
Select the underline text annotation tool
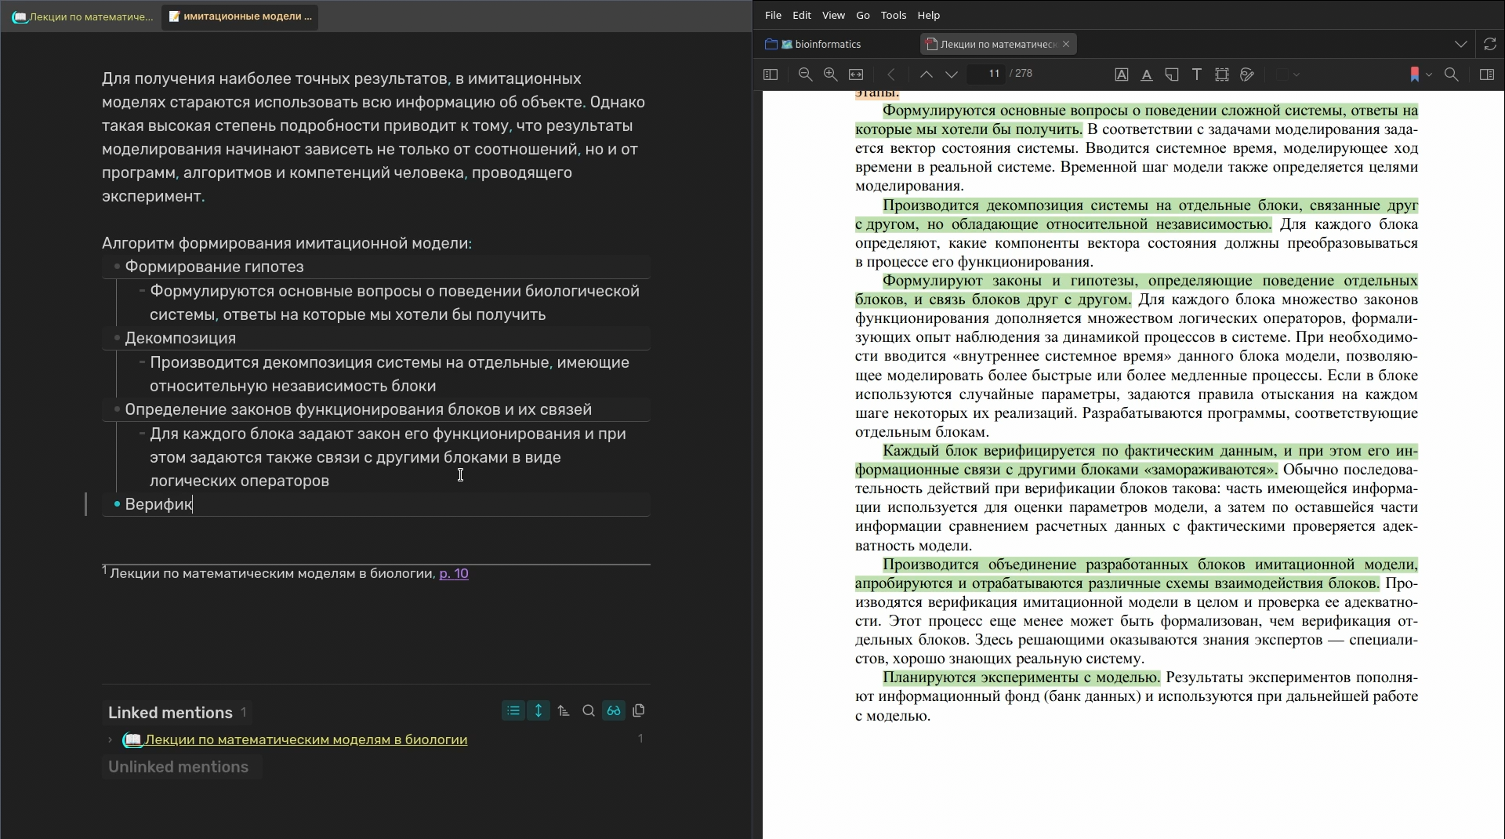[1147, 74]
